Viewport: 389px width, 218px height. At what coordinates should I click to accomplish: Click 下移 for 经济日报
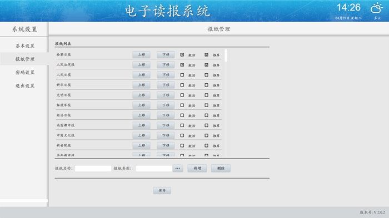[x=166, y=115]
